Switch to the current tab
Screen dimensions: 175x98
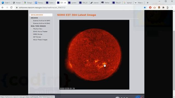pyautogui.click(x=72, y=3)
